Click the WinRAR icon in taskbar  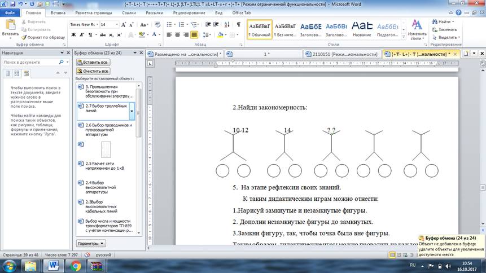(97, 265)
